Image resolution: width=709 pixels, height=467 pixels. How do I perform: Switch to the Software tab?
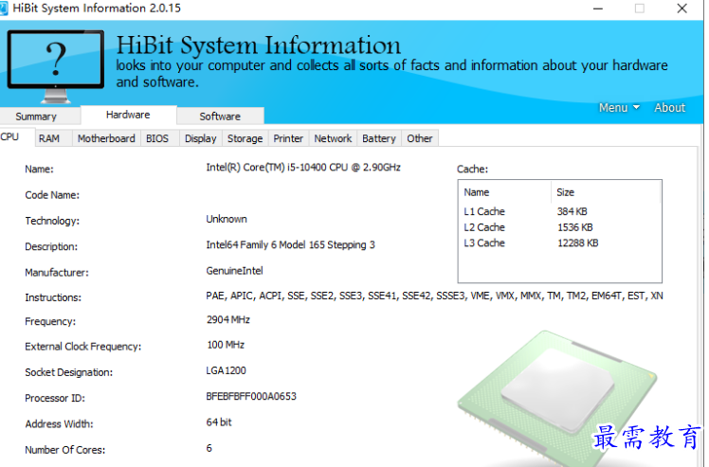[x=220, y=117]
